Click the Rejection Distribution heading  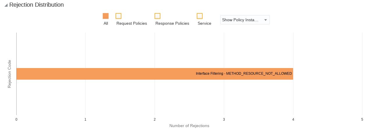[36, 5]
